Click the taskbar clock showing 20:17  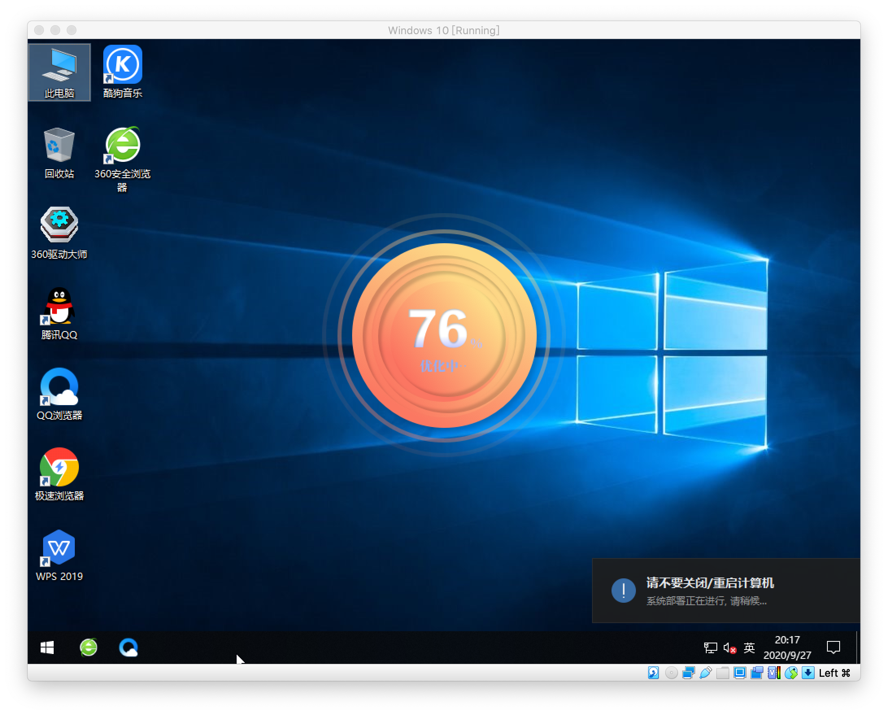(787, 647)
